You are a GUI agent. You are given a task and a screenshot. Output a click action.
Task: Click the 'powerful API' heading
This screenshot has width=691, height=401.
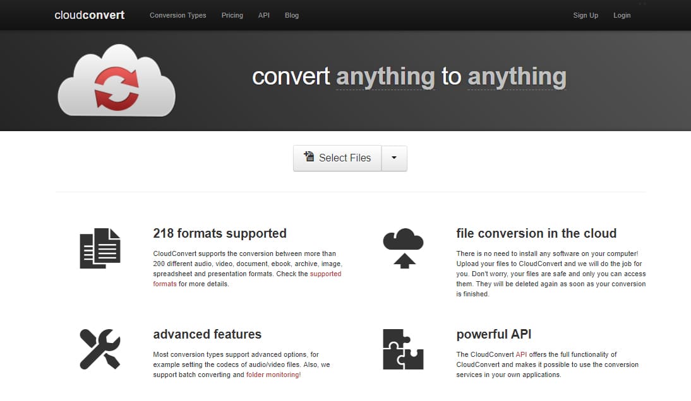pos(493,334)
